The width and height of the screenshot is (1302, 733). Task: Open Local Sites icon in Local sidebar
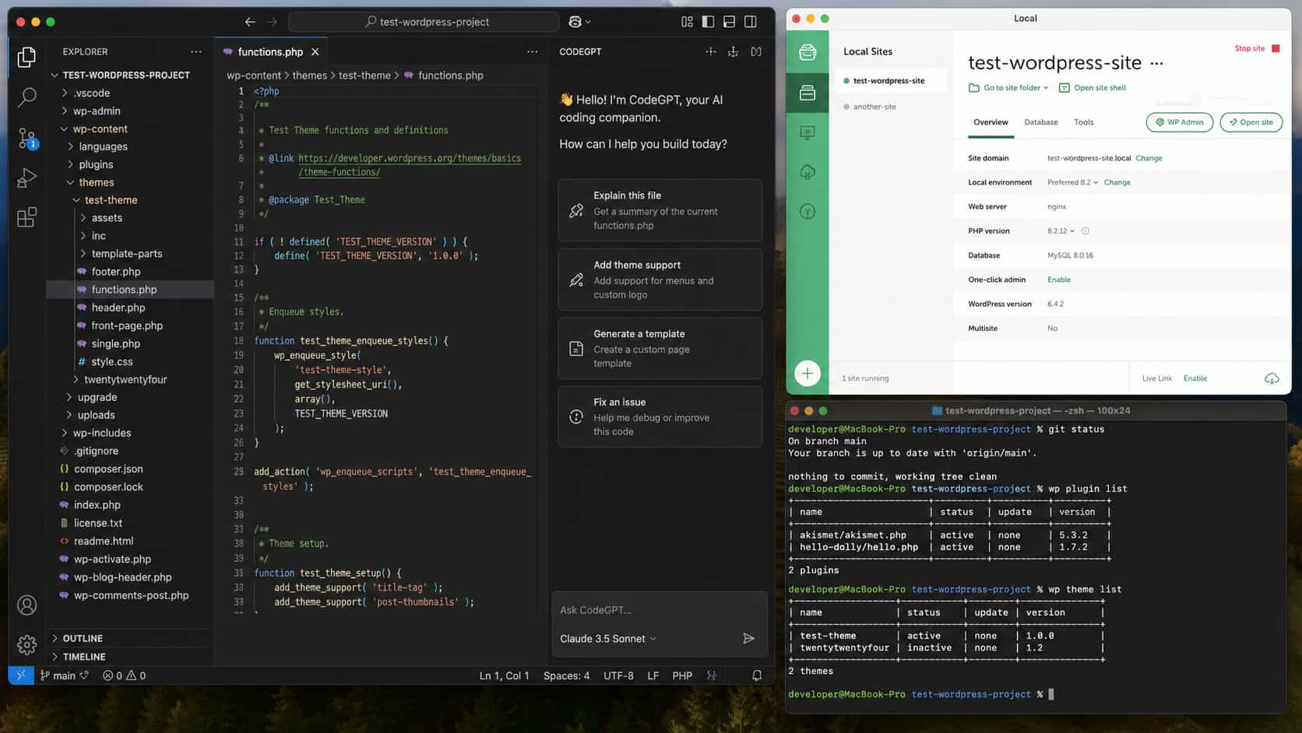tap(808, 93)
